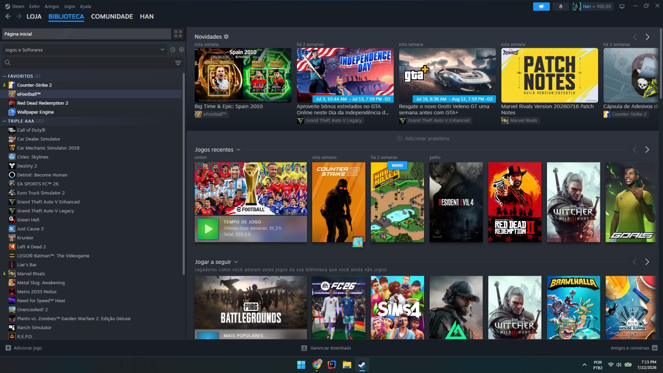Switch the library to collections grid view
This screenshot has height=373, width=663.
178,34
